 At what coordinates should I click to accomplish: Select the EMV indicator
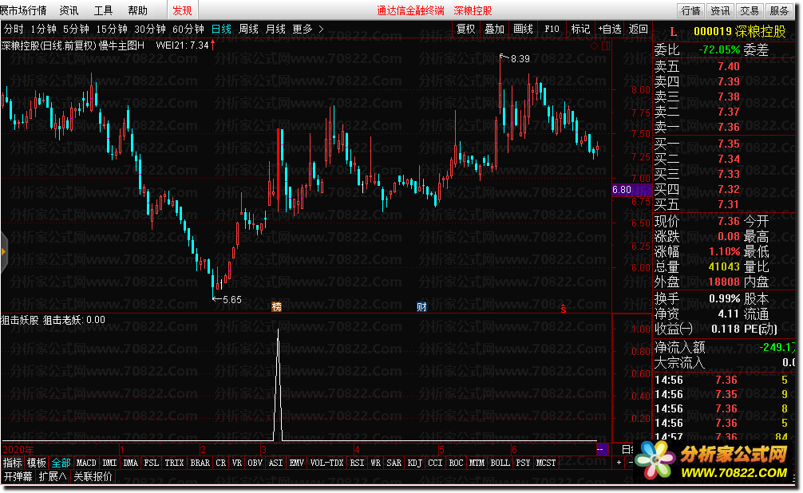[296, 463]
